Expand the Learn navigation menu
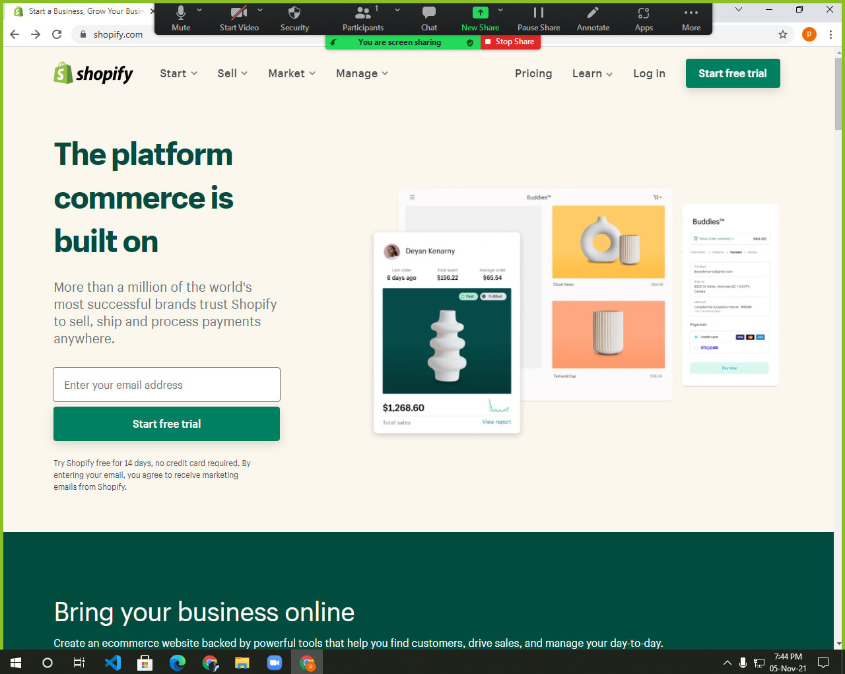Screen dimensions: 845x674 [x=592, y=73]
